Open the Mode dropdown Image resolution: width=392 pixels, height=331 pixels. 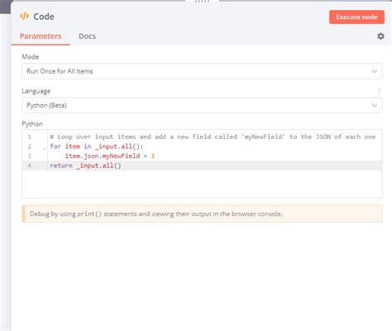click(x=202, y=71)
